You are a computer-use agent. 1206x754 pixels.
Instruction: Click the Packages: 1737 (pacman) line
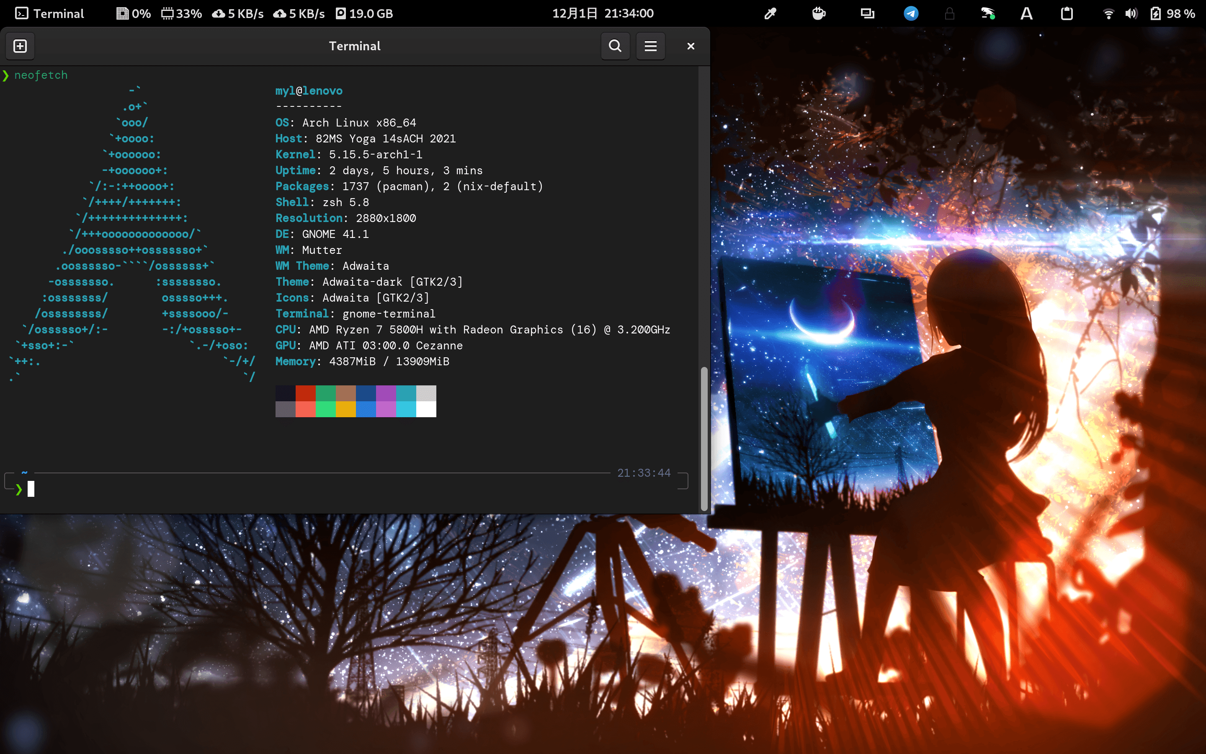(409, 186)
